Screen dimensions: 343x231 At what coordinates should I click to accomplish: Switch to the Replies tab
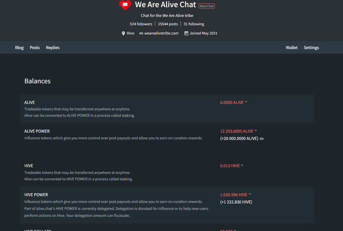click(x=53, y=47)
